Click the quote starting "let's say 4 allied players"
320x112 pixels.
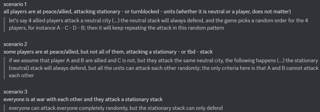[x=158, y=24]
